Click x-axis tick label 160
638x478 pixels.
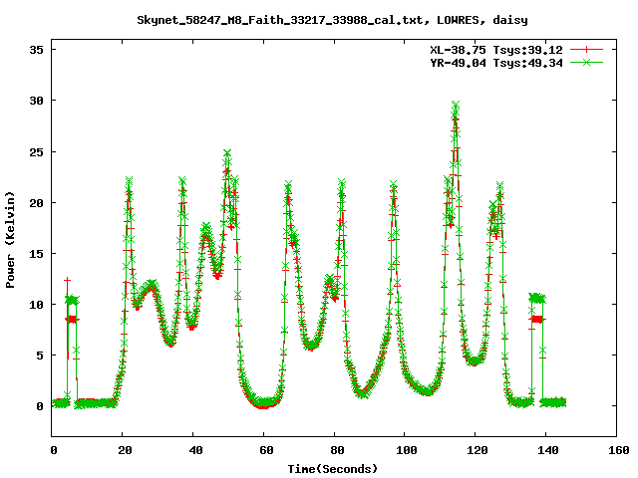coord(619,450)
